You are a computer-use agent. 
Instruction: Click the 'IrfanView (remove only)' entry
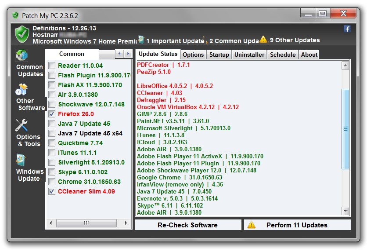click(180, 184)
